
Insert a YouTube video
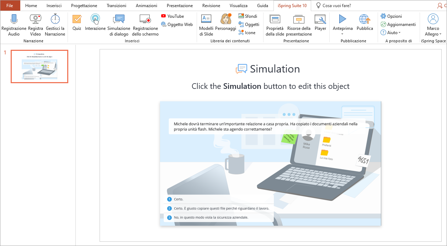172,16
